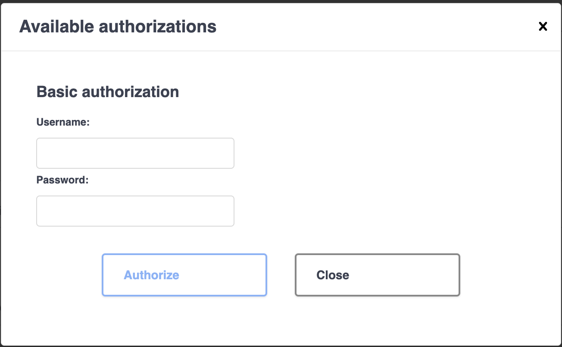Place cursor in the Password box
Image resolution: width=562 pixels, height=347 pixels.
[x=135, y=211]
